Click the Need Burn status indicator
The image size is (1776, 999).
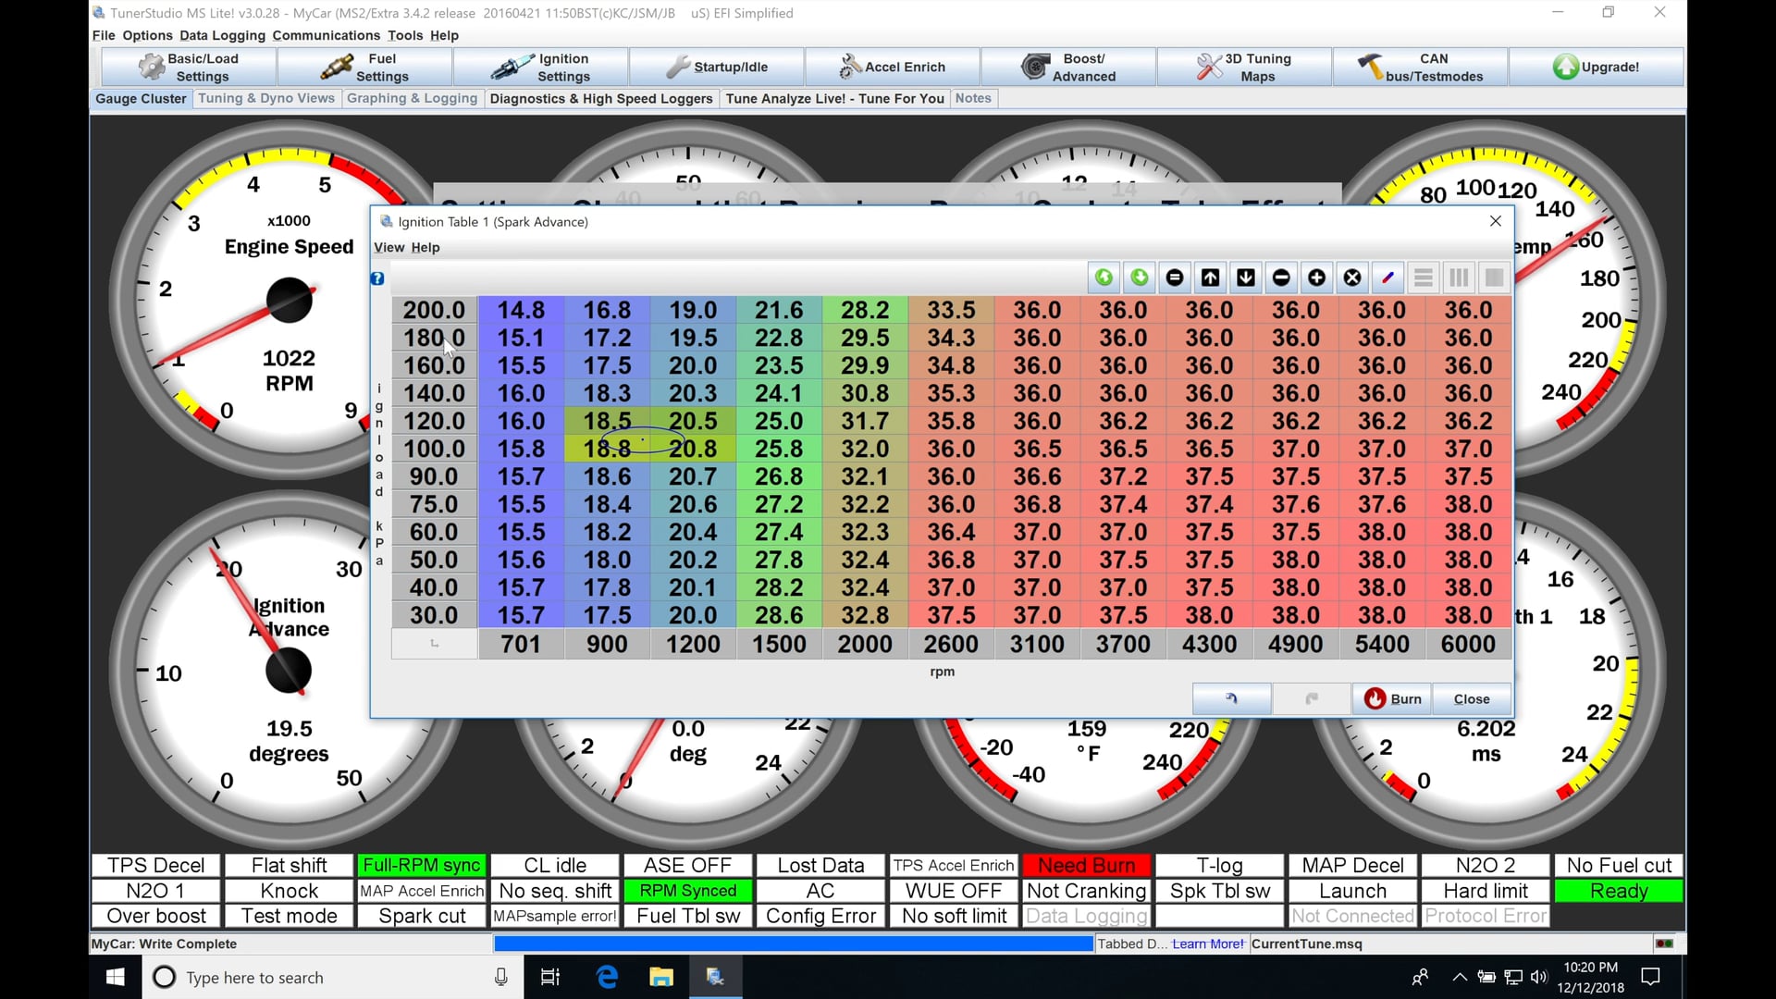point(1086,866)
